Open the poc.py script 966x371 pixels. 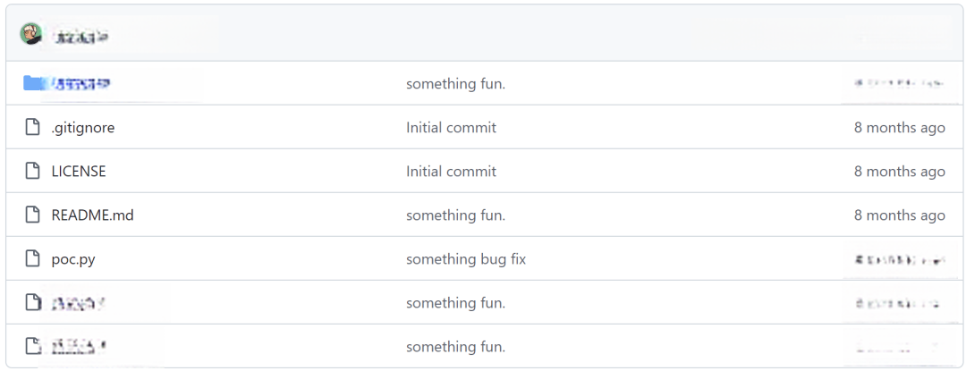[73, 259]
